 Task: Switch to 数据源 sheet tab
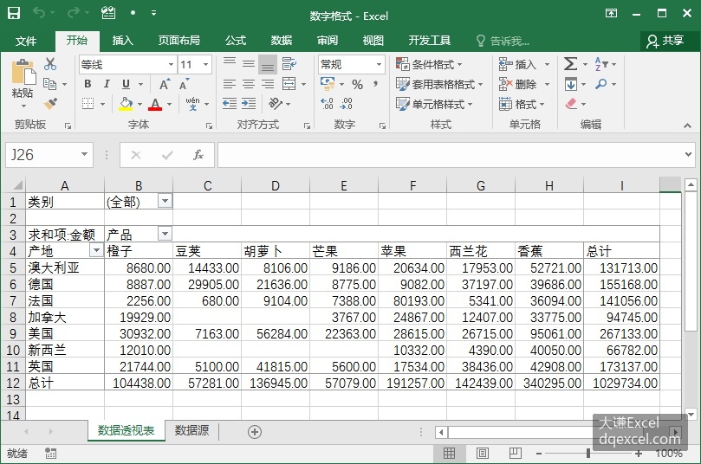pyautogui.click(x=191, y=430)
